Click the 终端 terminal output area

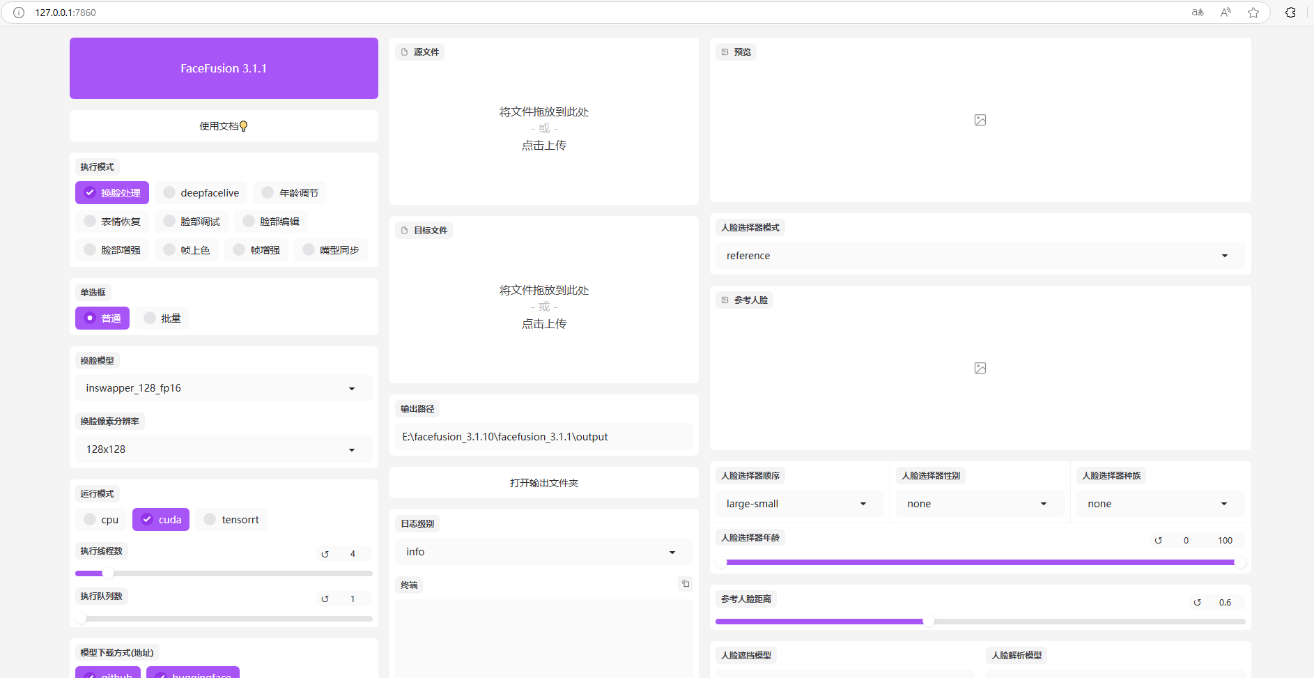[543, 638]
